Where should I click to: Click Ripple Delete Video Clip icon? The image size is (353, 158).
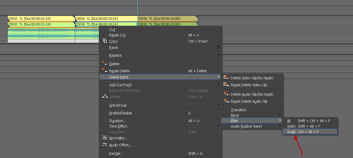(226, 85)
